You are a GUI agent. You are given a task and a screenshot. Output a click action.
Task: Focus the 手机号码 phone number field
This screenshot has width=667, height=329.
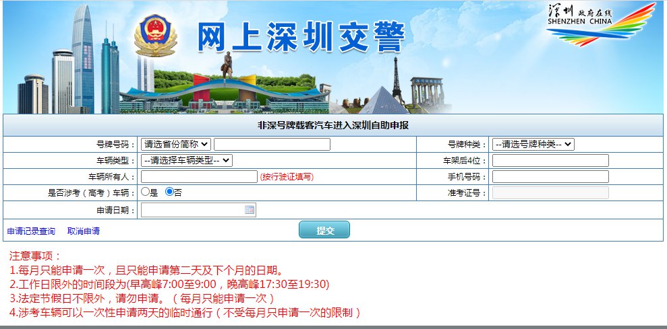550,176
